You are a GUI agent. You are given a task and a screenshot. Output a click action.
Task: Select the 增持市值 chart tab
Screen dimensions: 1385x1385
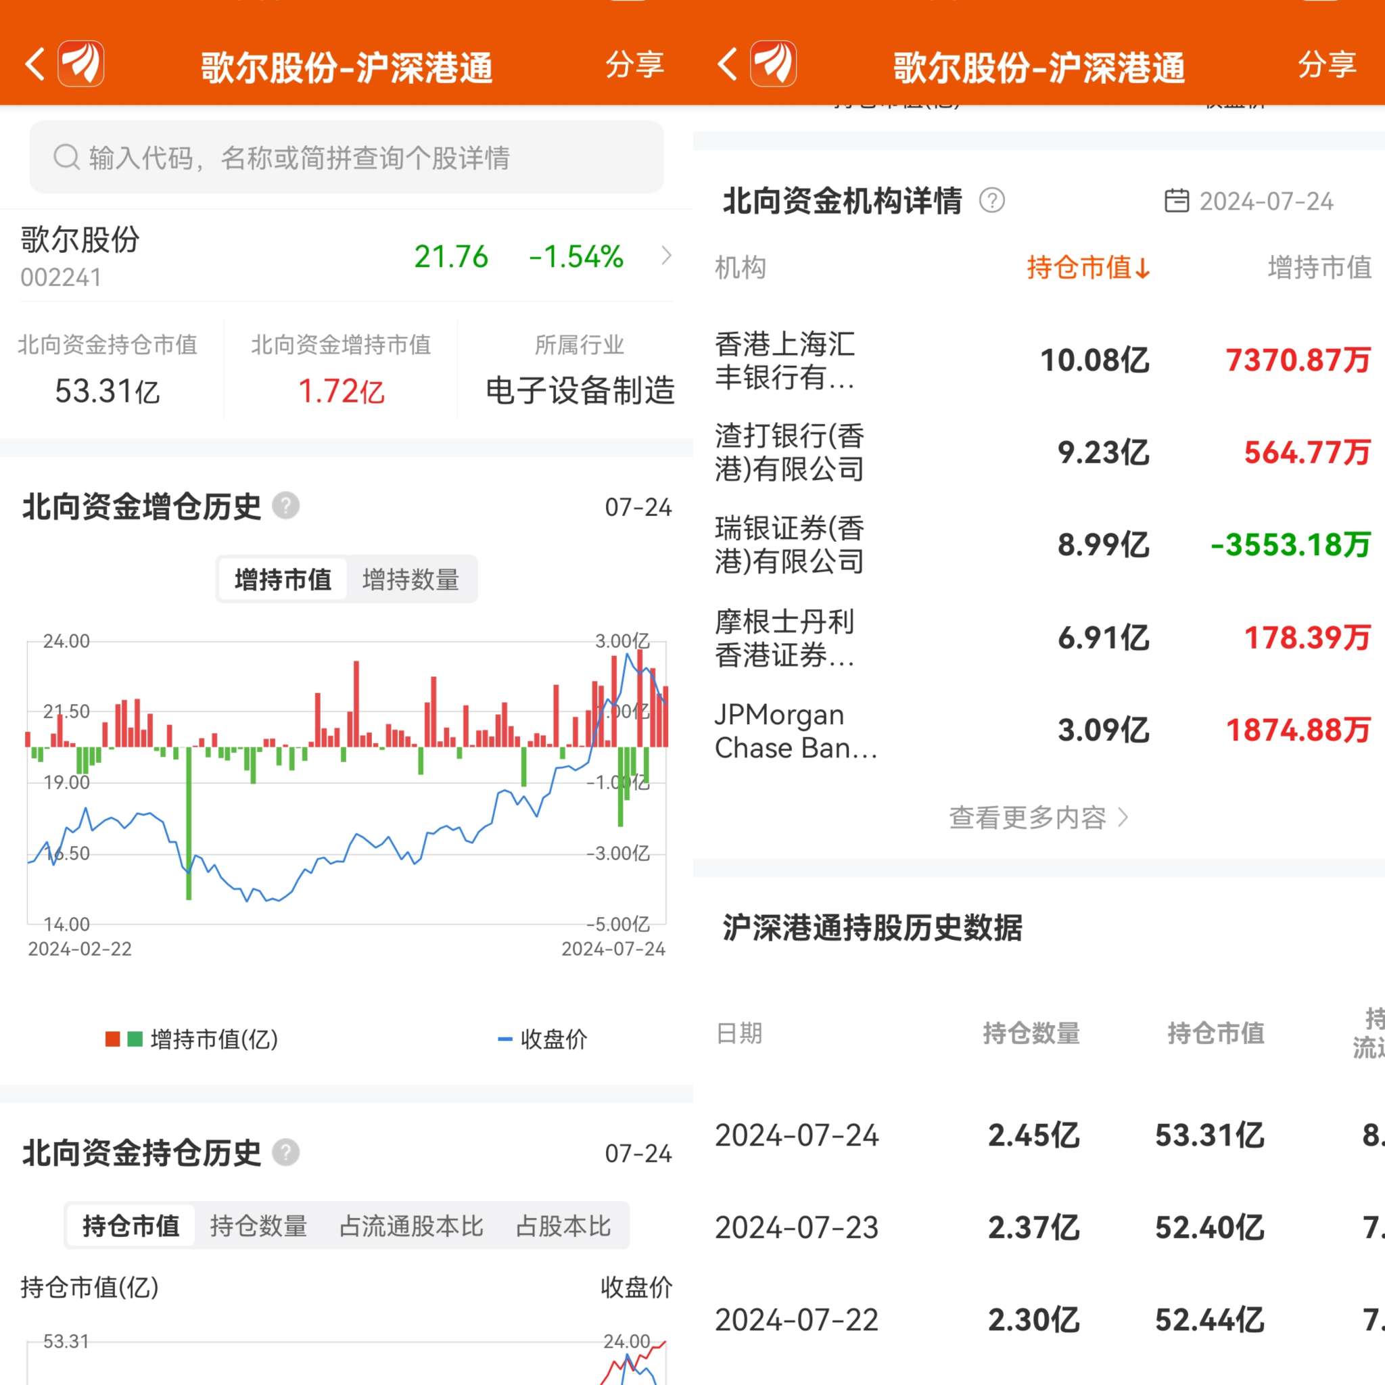click(x=283, y=580)
